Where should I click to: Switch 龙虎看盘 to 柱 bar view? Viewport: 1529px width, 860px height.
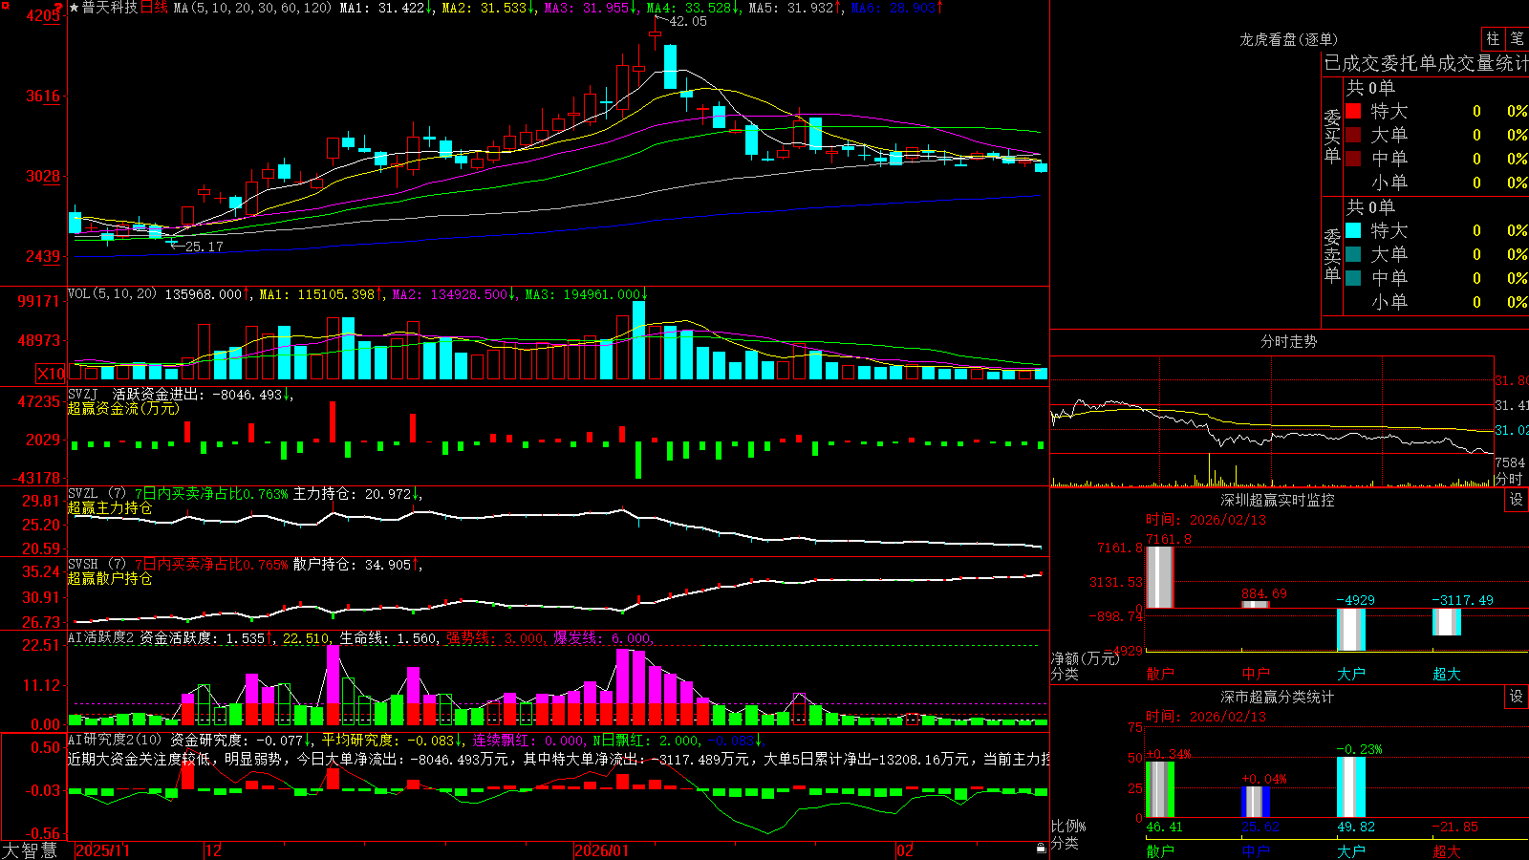1493,39
